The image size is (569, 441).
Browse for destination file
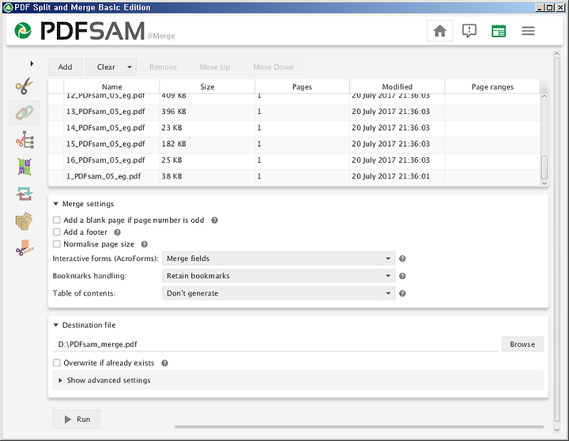pyautogui.click(x=522, y=344)
